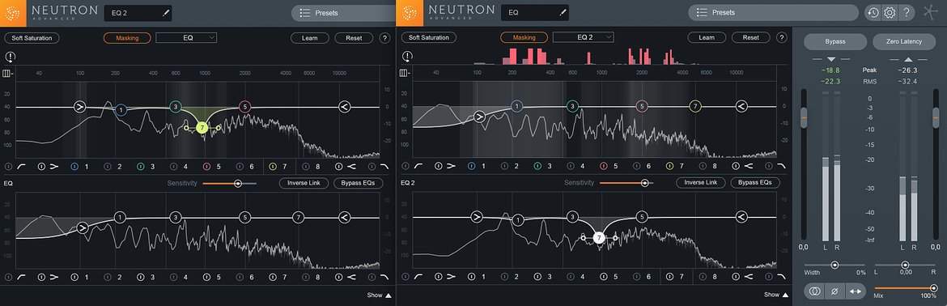Image resolution: width=947 pixels, height=306 pixels.
Task: Open Presets menu in left window
Action: (x=343, y=13)
